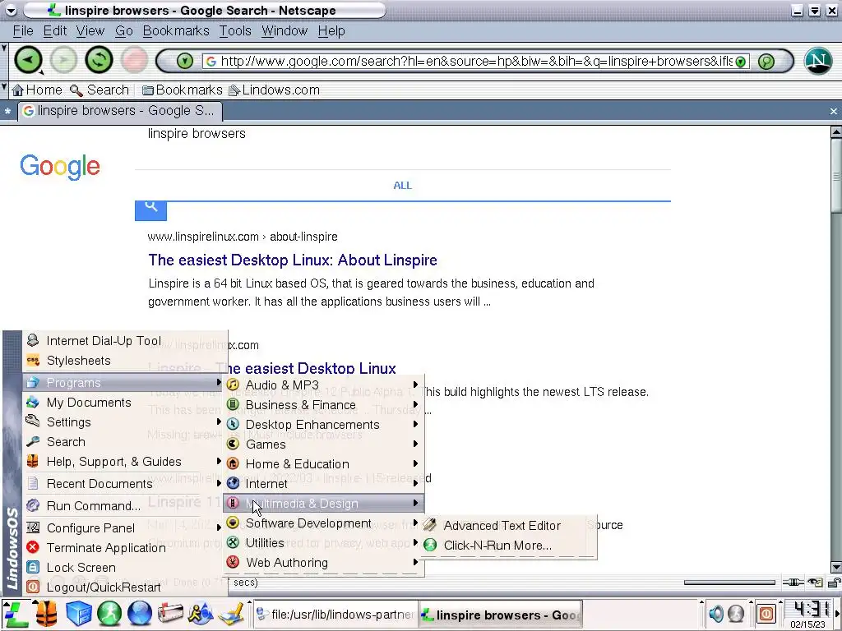Image resolution: width=842 pixels, height=631 pixels.
Task: Open a new tab with the asterisk button
Action: point(7,112)
